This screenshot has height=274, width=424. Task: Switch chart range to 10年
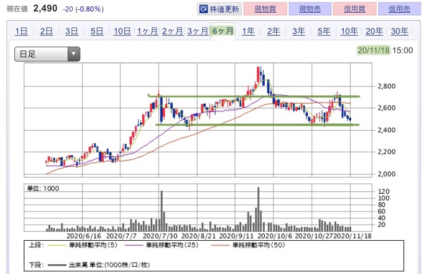(x=349, y=32)
